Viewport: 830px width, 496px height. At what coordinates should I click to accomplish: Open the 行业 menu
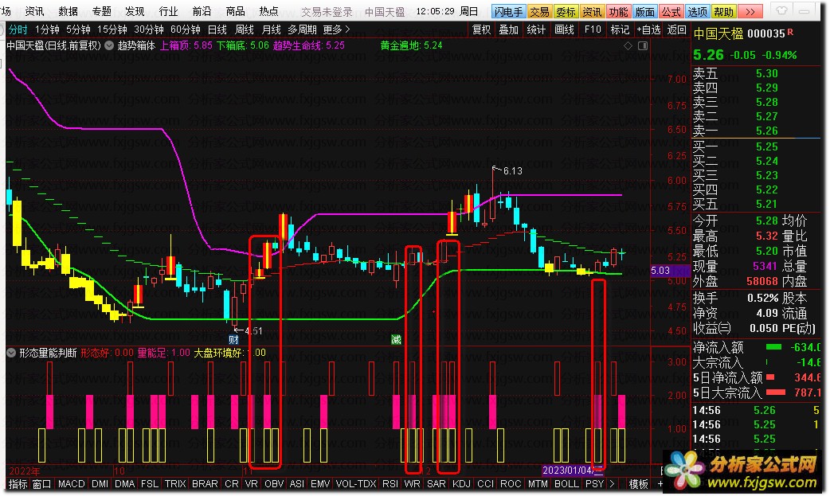pyautogui.click(x=168, y=11)
